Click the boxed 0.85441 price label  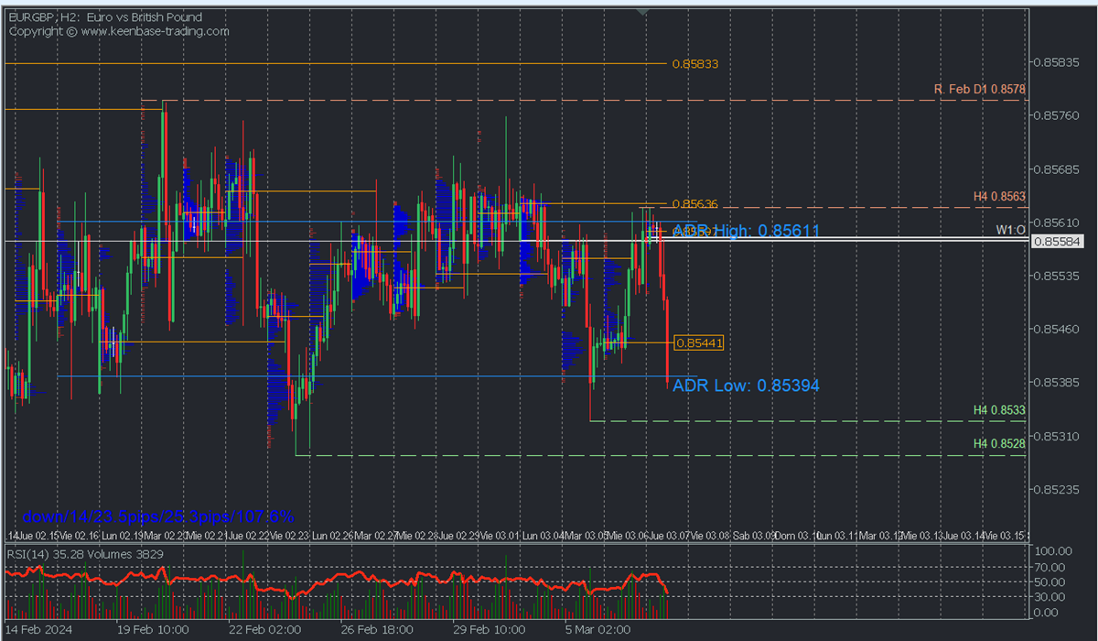pyautogui.click(x=699, y=342)
